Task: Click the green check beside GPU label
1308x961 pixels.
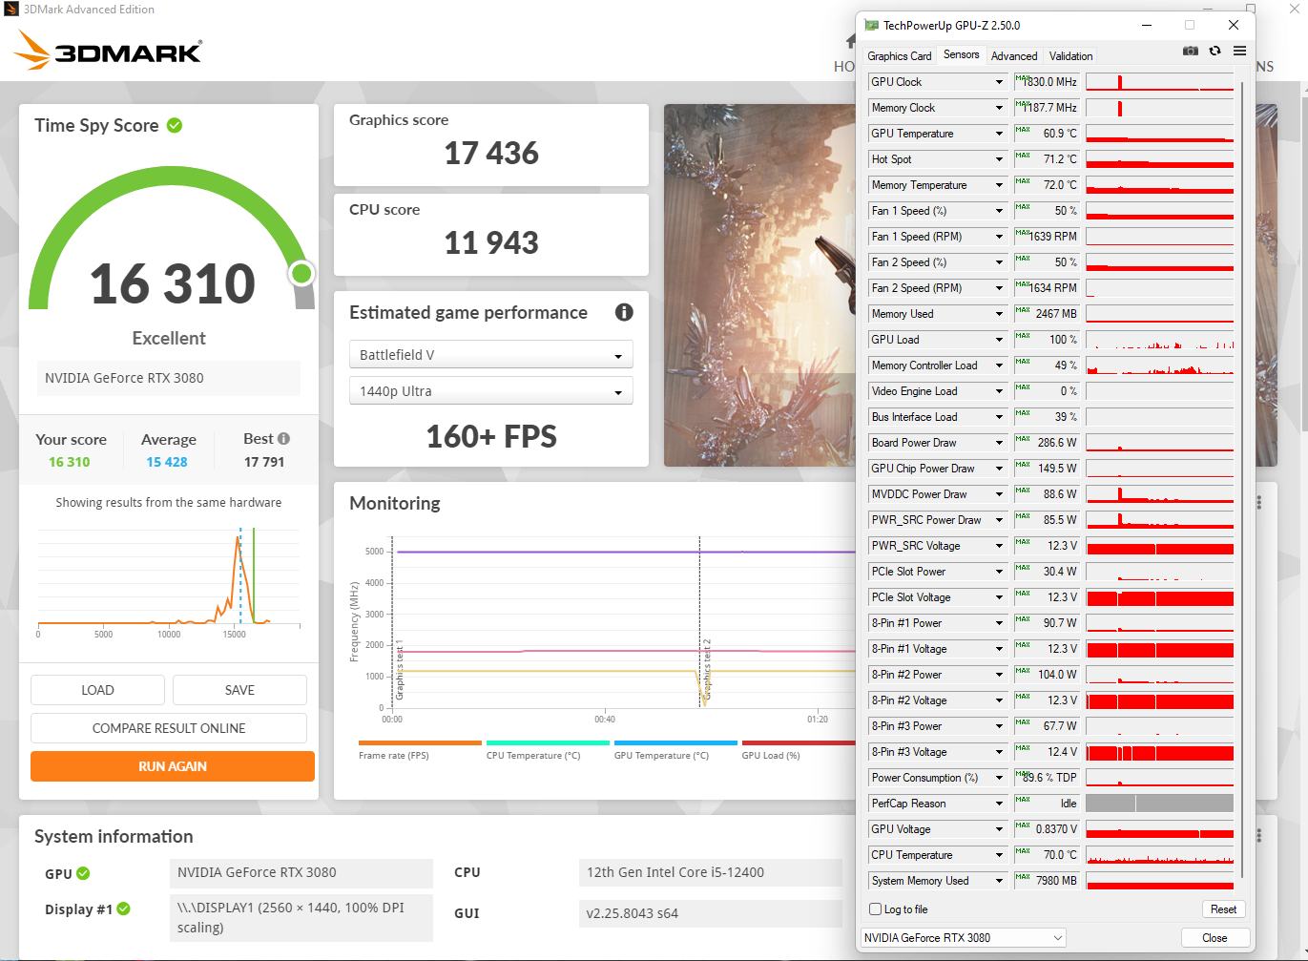Action: click(83, 873)
